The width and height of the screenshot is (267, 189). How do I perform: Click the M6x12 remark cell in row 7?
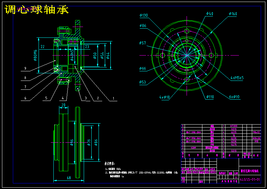coord(256,132)
